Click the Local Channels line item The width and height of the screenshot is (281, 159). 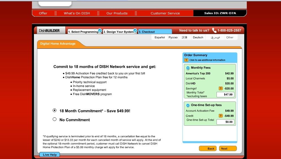click(209, 78)
